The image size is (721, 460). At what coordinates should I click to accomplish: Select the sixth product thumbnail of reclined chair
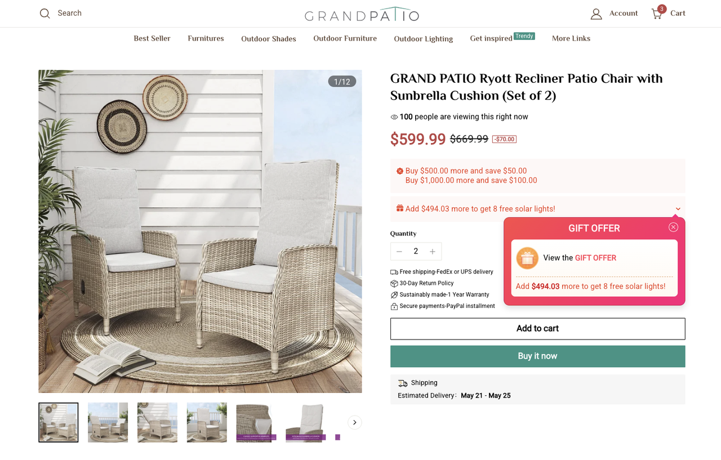click(x=305, y=422)
